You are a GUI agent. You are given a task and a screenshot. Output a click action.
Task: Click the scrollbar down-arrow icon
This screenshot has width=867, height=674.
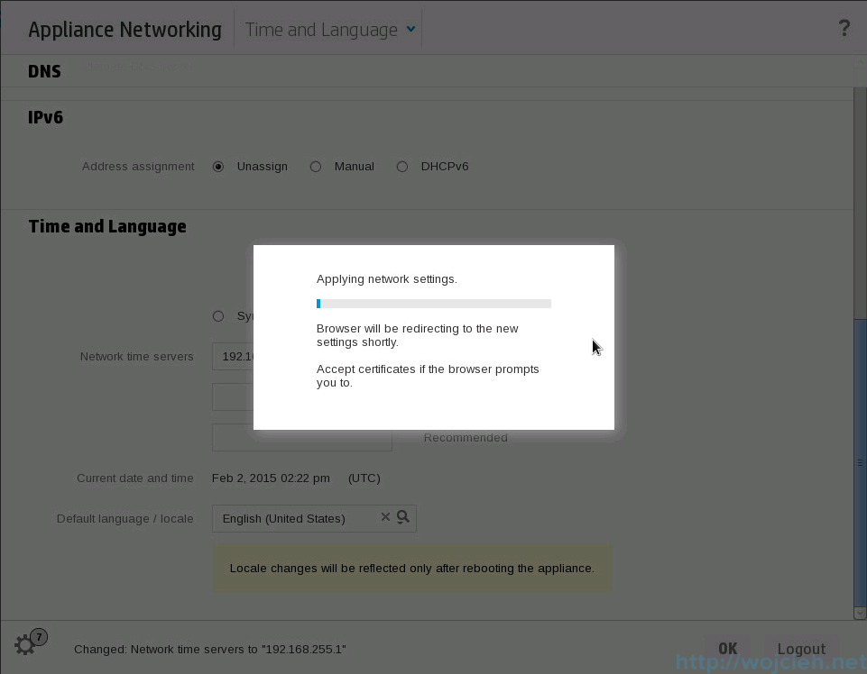click(x=858, y=612)
